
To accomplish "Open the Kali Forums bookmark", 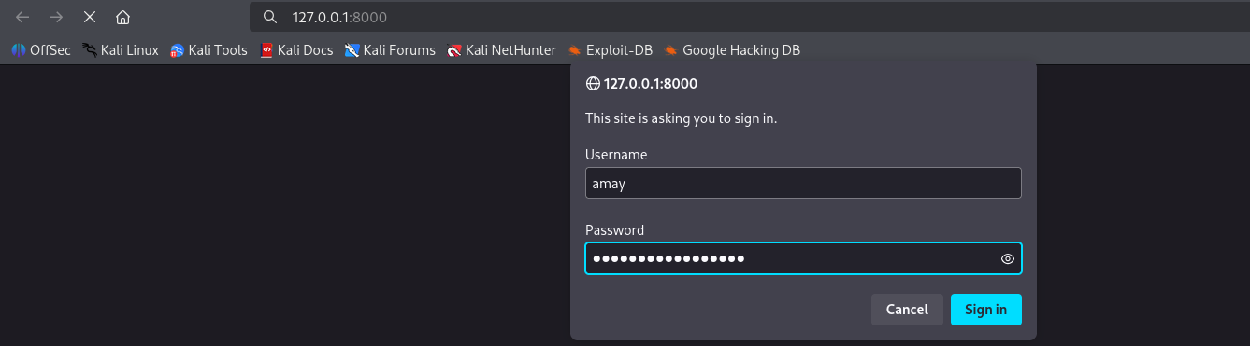I will coord(390,50).
